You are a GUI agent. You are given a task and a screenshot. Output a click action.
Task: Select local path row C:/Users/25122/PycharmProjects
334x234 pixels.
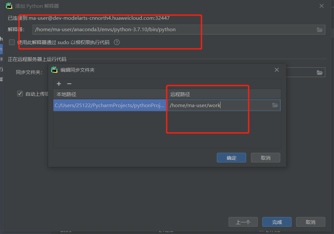[110, 105]
